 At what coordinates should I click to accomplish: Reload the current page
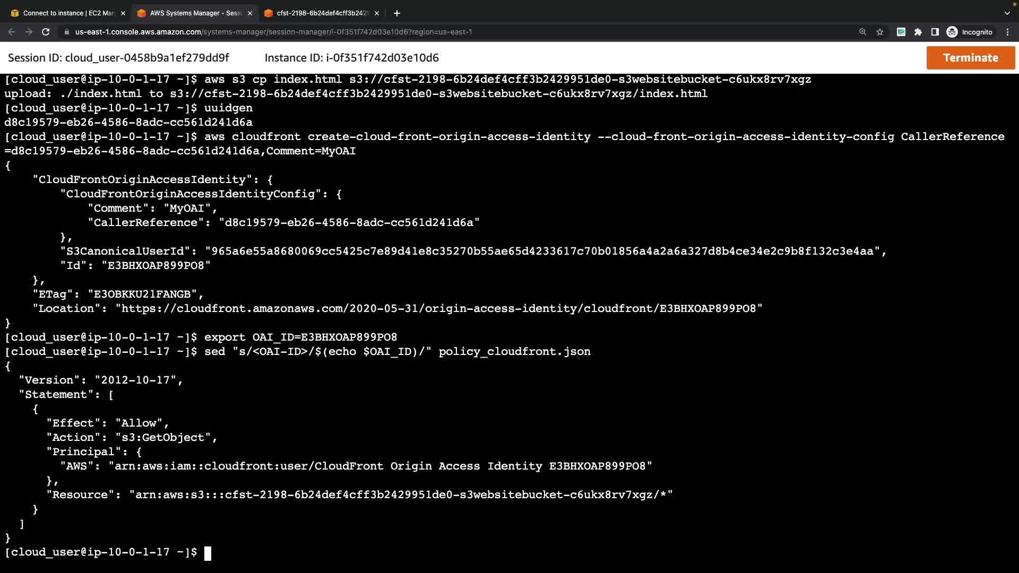pyautogui.click(x=46, y=32)
